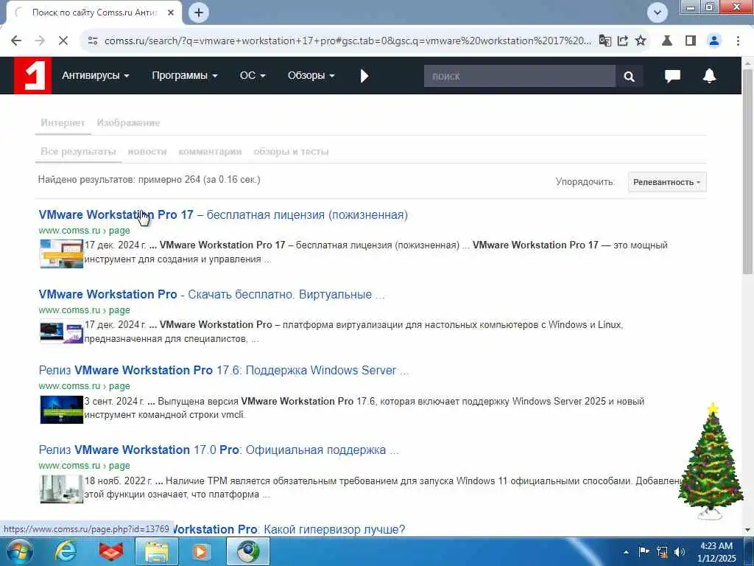Show hidden system tray icons
The image size is (754, 566).
tap(626, 552)
